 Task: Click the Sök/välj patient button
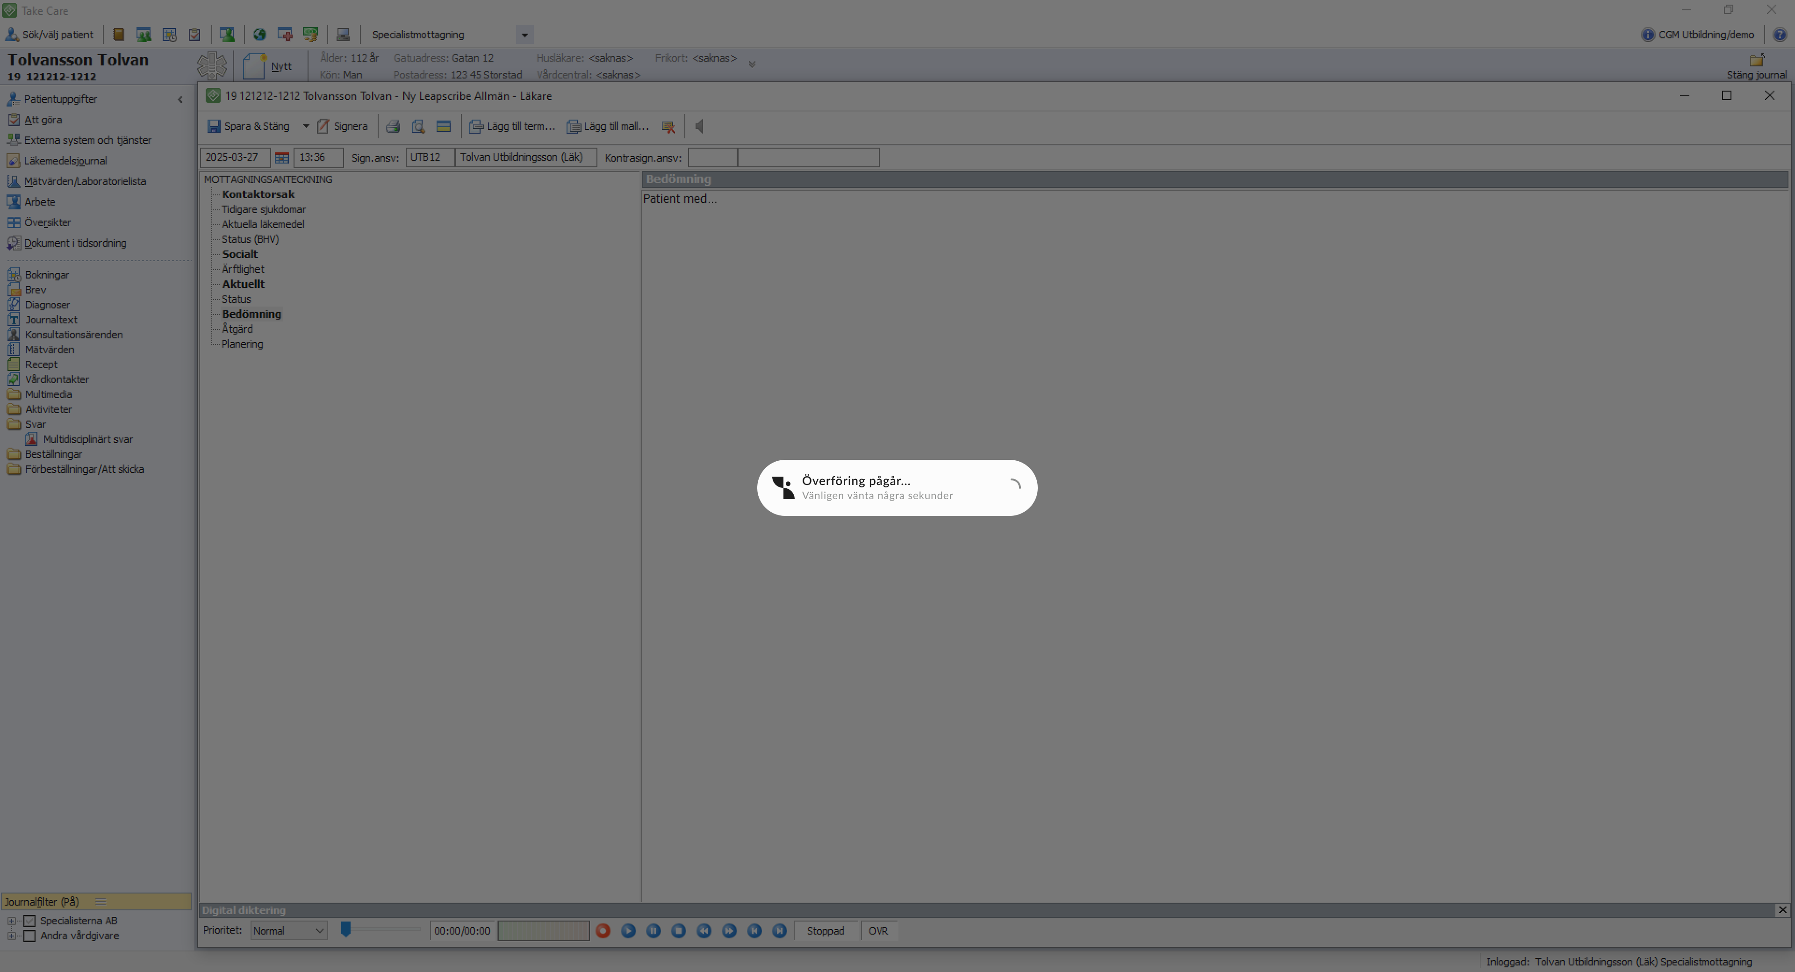pos(50,34)
